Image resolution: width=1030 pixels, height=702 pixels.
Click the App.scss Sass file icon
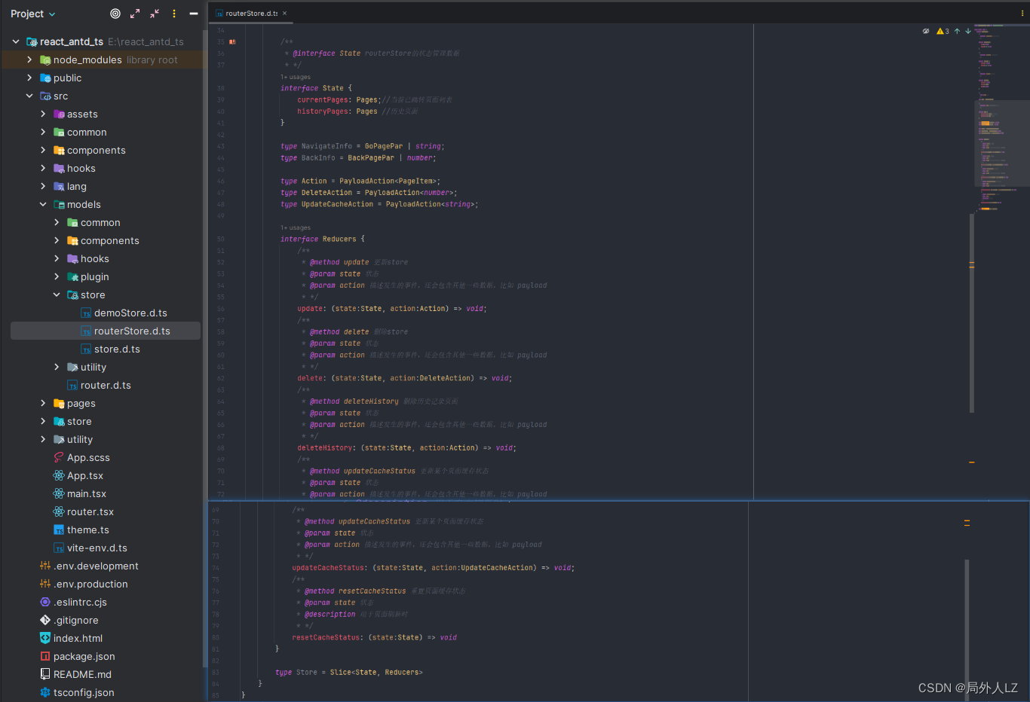[x=59, y=457]
